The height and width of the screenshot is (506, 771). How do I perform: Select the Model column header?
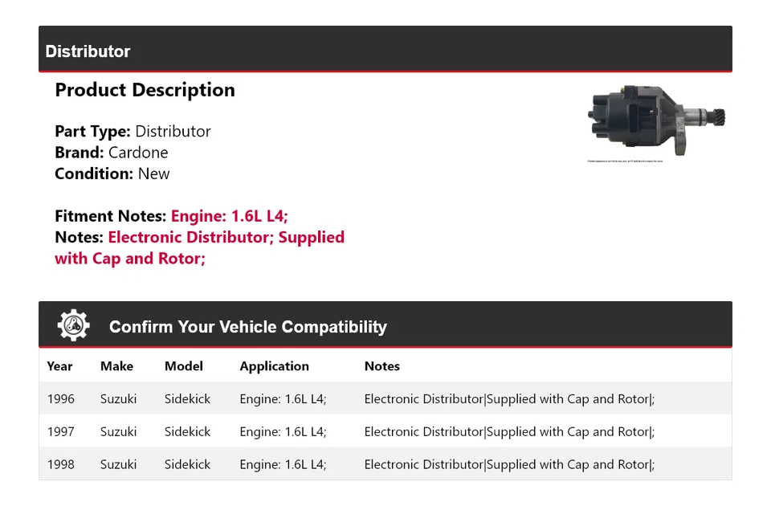pyautogui.click(x=184, y=366)
